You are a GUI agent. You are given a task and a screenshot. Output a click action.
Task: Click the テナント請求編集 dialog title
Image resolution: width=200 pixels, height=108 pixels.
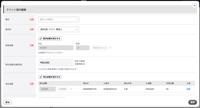(16, 10)
